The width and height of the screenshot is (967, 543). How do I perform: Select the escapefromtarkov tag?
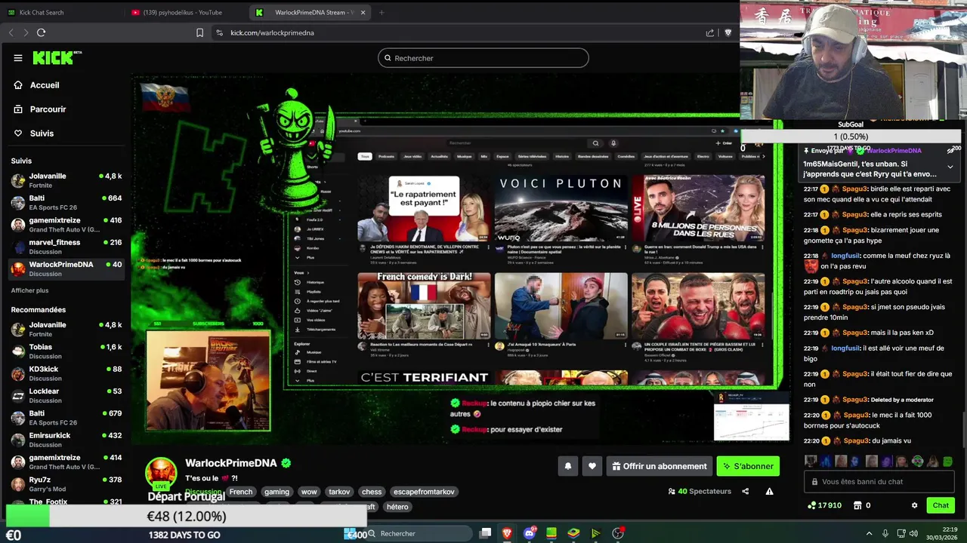point(424,492)
